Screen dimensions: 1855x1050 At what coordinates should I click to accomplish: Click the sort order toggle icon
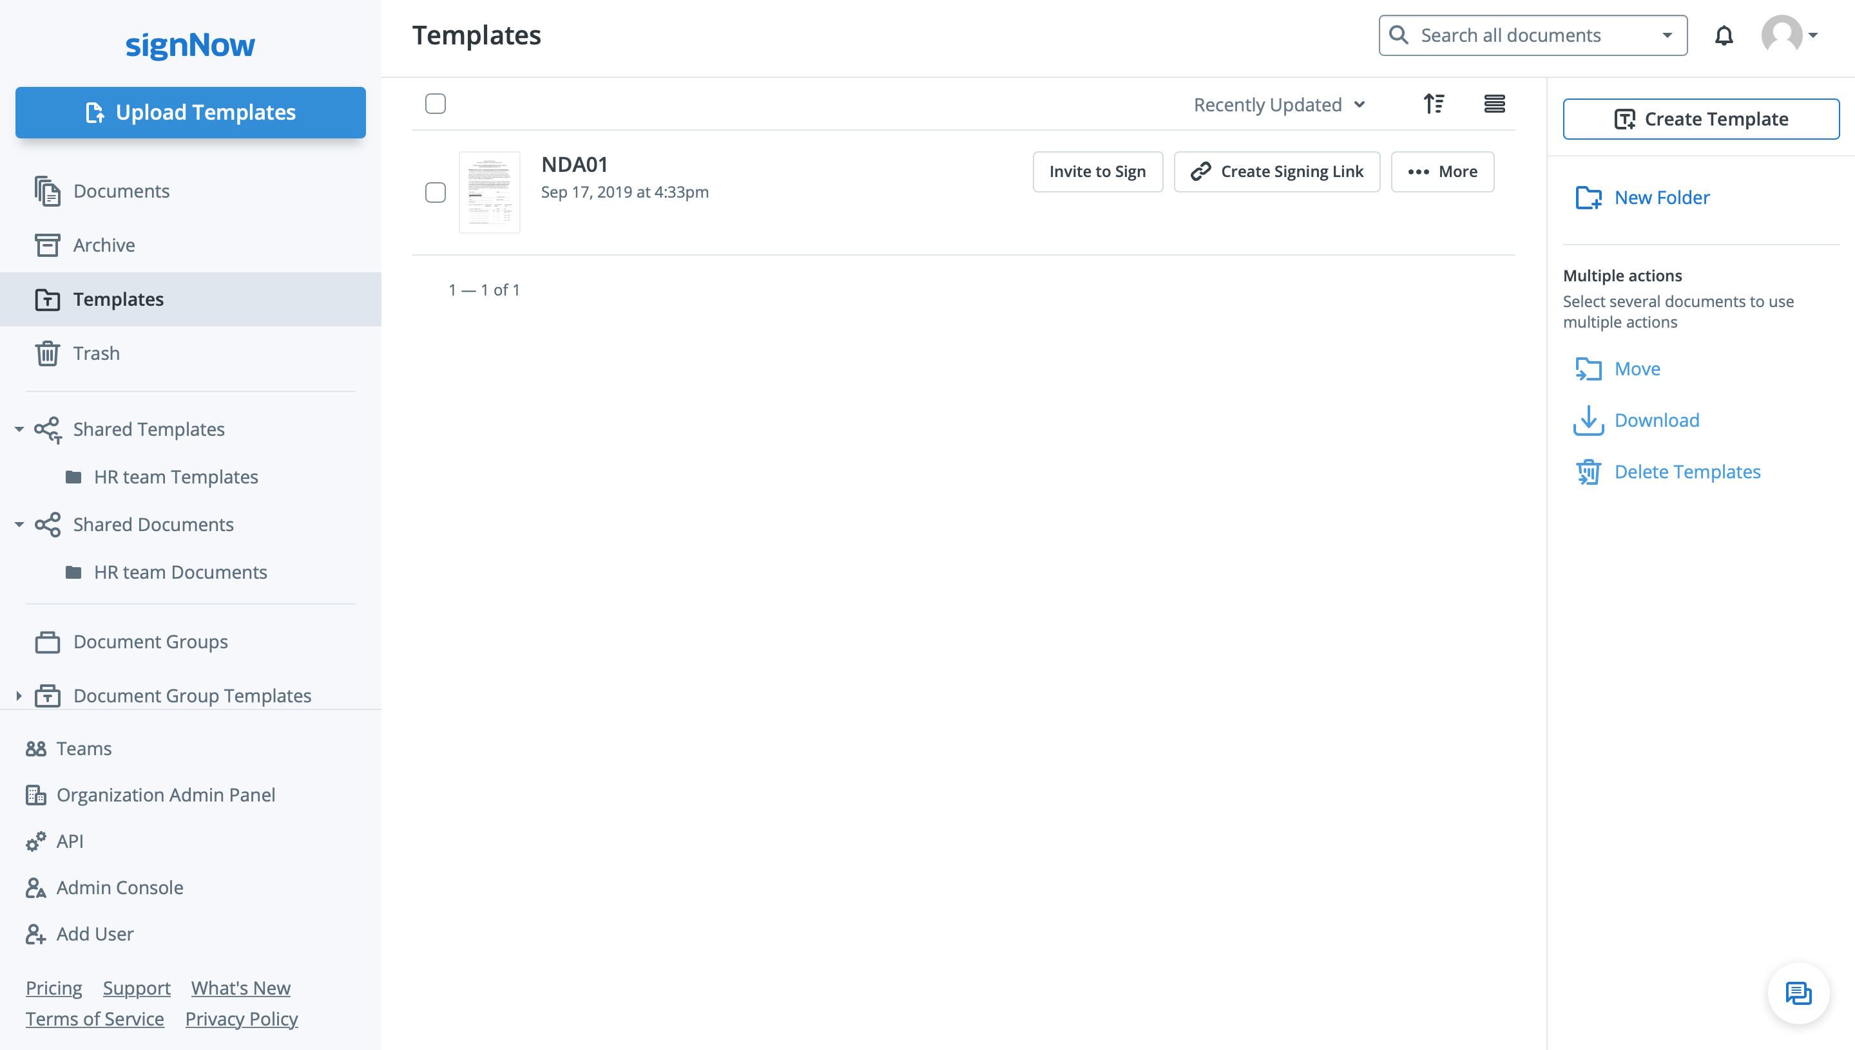1434,103
